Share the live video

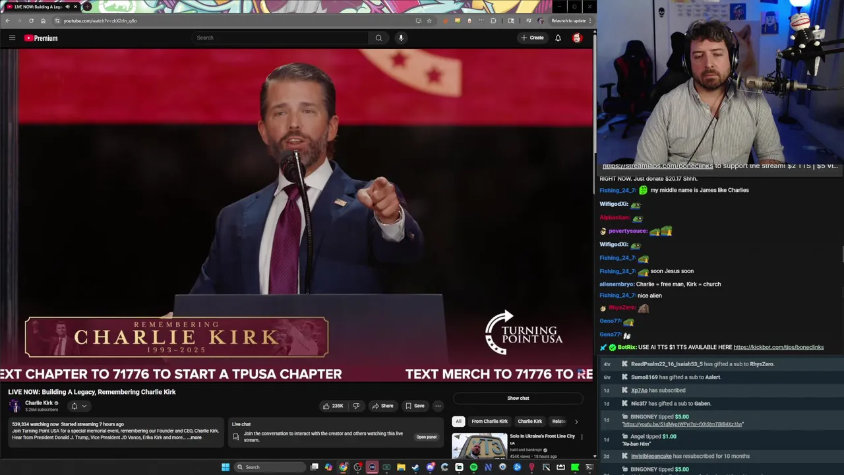(382, 406)
